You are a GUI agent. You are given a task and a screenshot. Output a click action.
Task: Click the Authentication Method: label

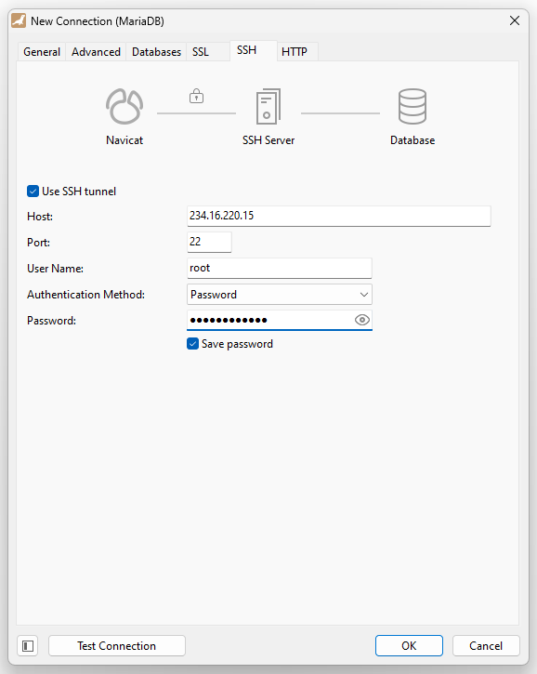(85, 295)
